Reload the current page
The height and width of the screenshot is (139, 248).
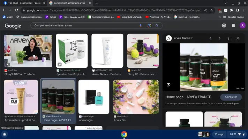[16, 10]
